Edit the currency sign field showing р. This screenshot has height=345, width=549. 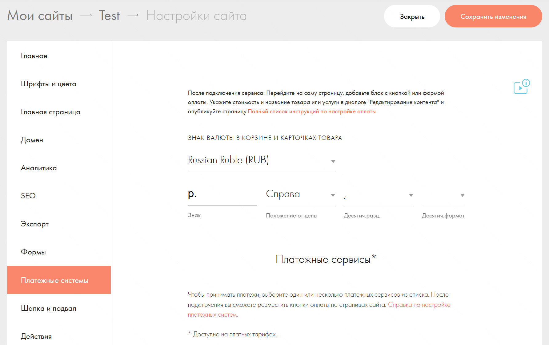[x=222, y=194]
